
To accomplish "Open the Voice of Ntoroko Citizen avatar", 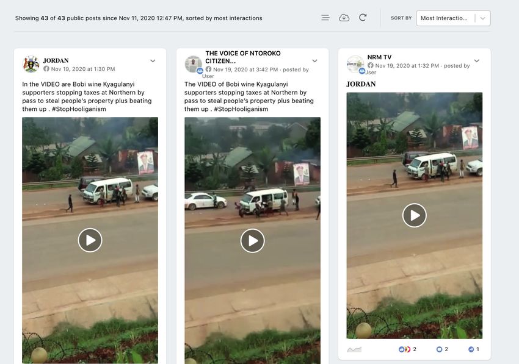I will tap(193, 64).
